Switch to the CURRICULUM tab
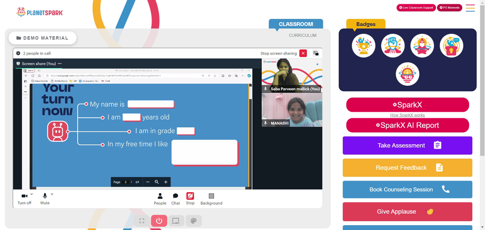 click(x=303, y=35)
